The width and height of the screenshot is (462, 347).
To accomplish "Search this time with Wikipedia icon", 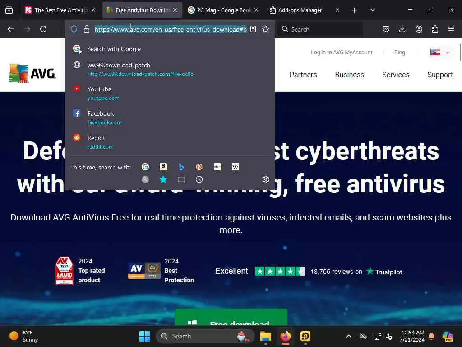I will (236, 167).
